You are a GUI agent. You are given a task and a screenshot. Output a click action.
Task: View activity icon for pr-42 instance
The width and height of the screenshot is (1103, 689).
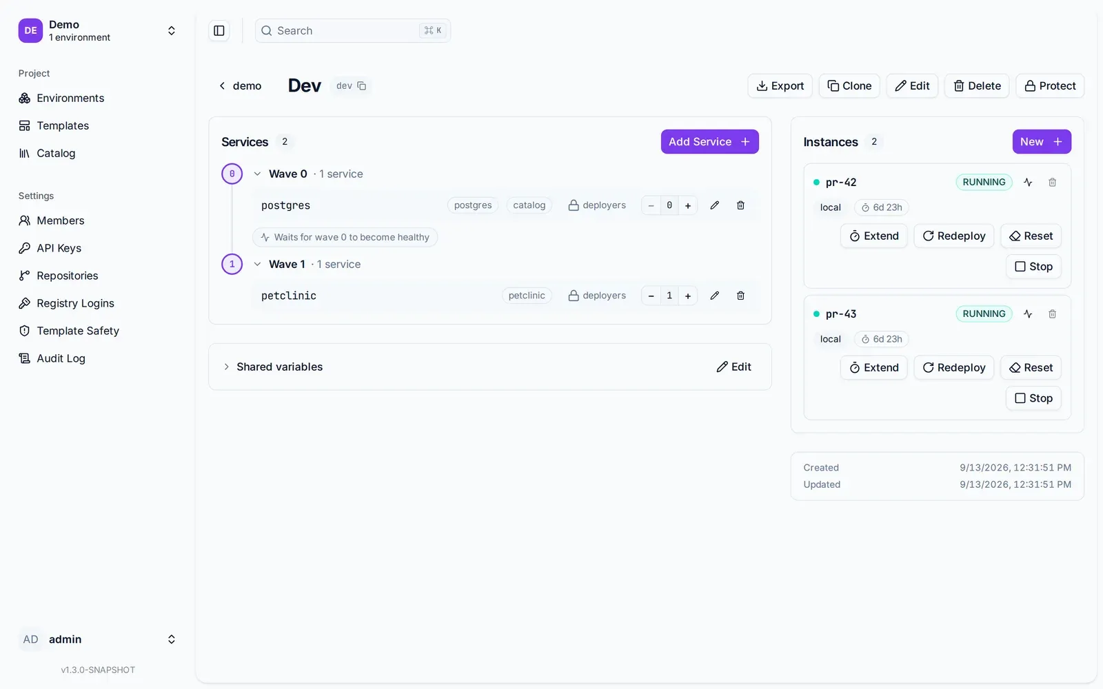(x=1028, y=182)
